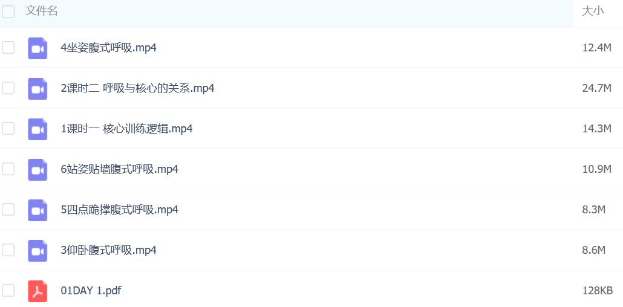Click the video icon for 5四点跪撑腹式呼吸.mp4
Viewport: 623px width, 307px height.
(x=38, y=210)
